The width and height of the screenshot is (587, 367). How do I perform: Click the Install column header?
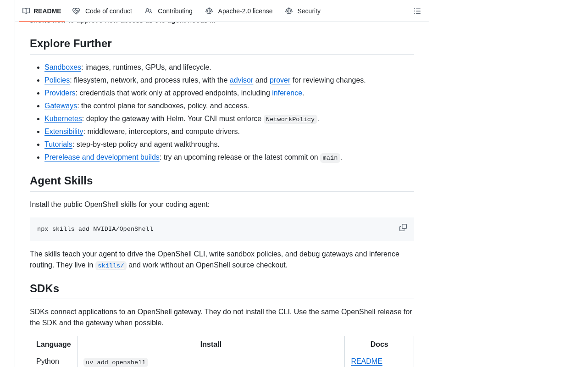211,345
